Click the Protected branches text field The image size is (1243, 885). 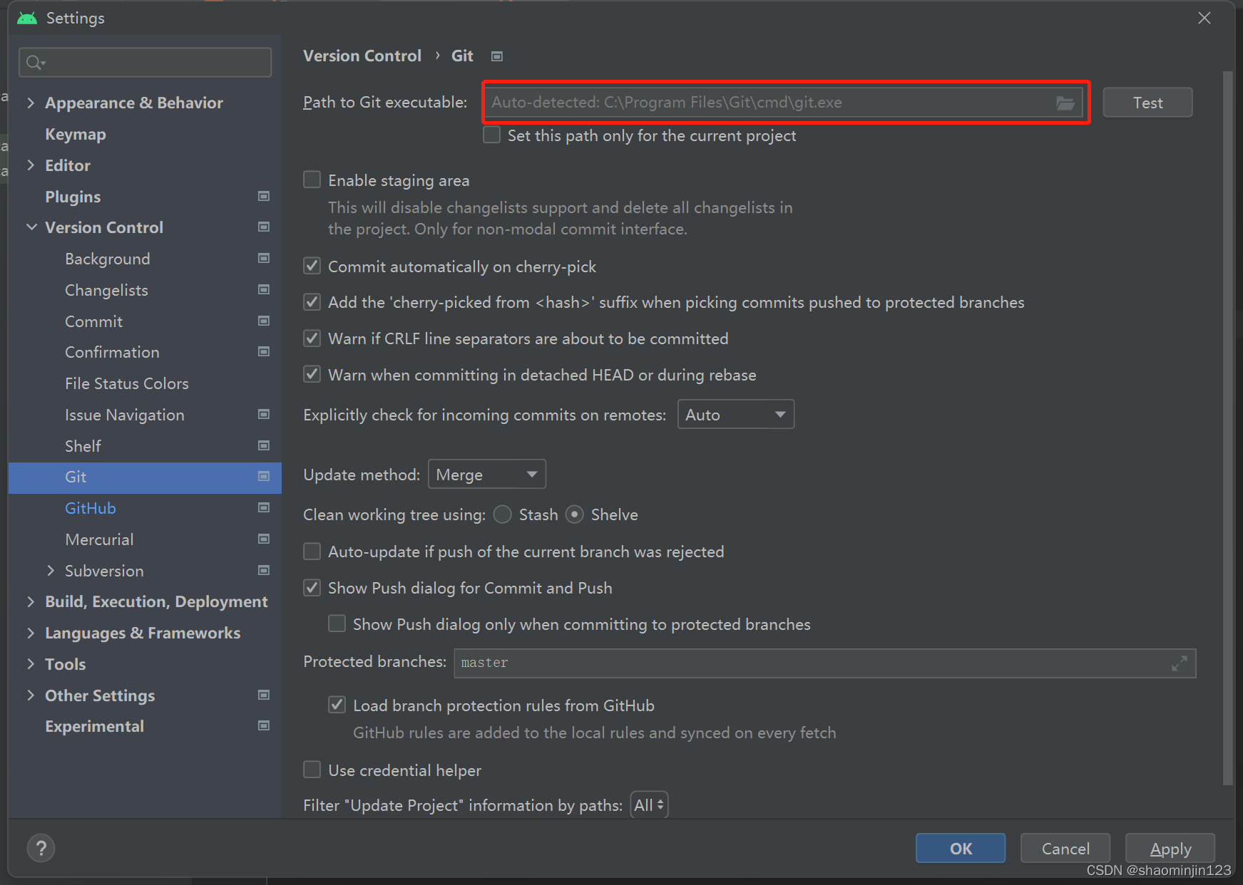(x=825, y=663)
